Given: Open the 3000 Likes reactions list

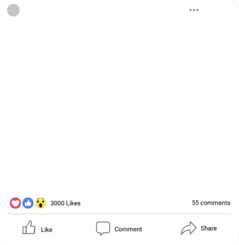Looking at the screenshot, I should click(x=65, y=203).
